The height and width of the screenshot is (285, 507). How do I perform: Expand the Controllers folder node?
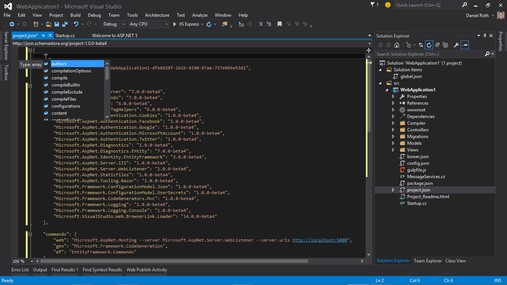393,130
